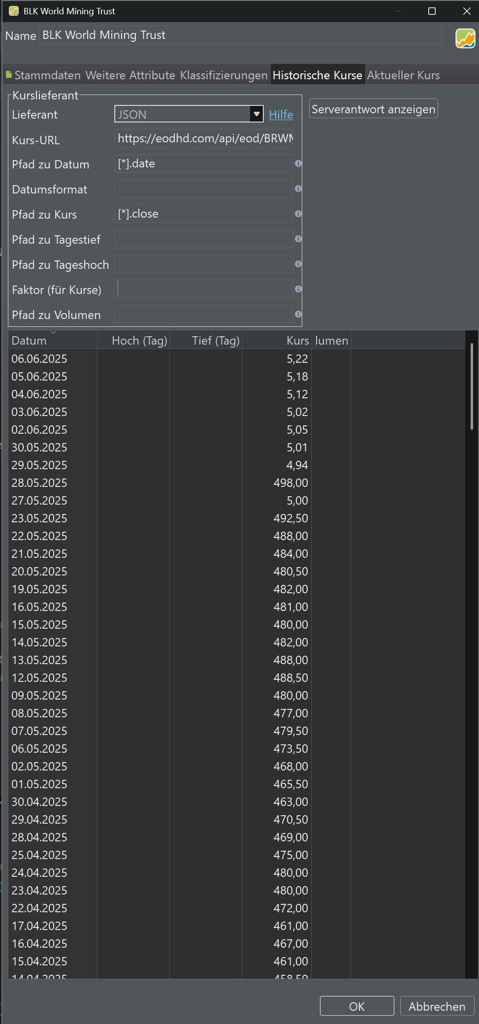Click the Name input field
Screen dimensions: 479x1024
[240, 35]
